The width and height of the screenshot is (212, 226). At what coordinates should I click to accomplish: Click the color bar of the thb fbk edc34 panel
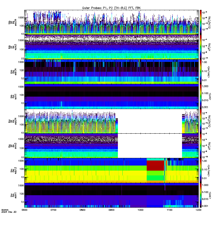point(200,72)
